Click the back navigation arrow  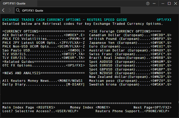point(3,10)
